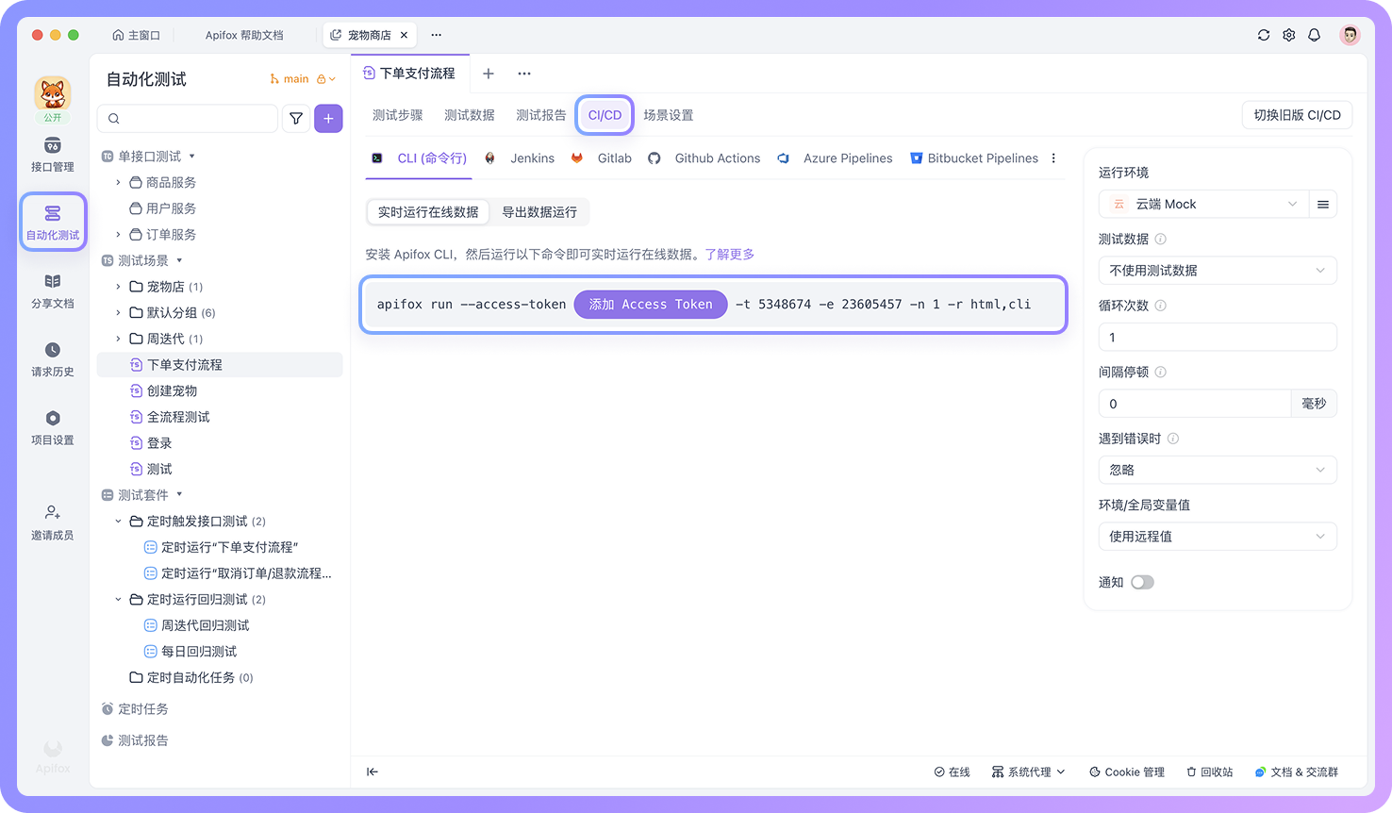
Task: Open the filter icon beside the search box
Action: coord(296,118)
